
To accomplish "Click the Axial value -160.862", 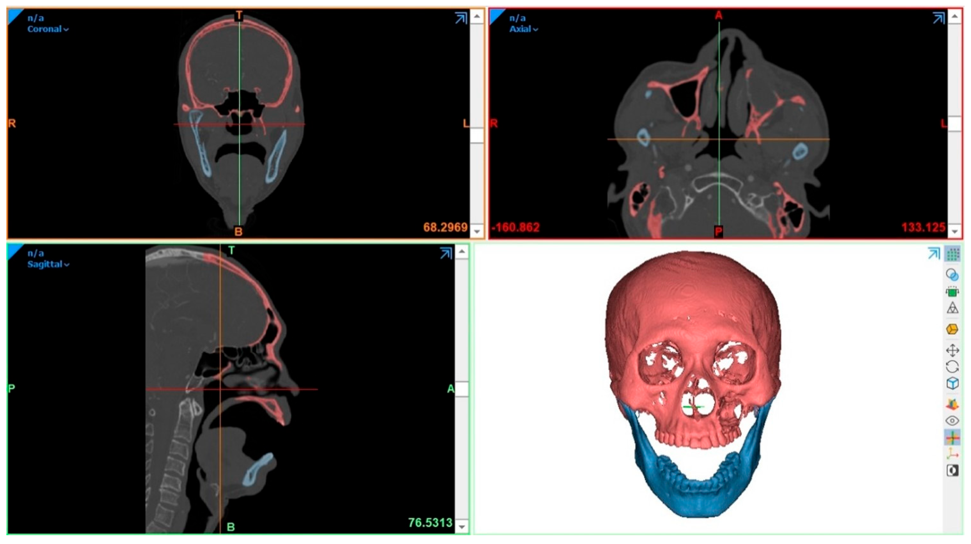I will [x=515, y=227].
